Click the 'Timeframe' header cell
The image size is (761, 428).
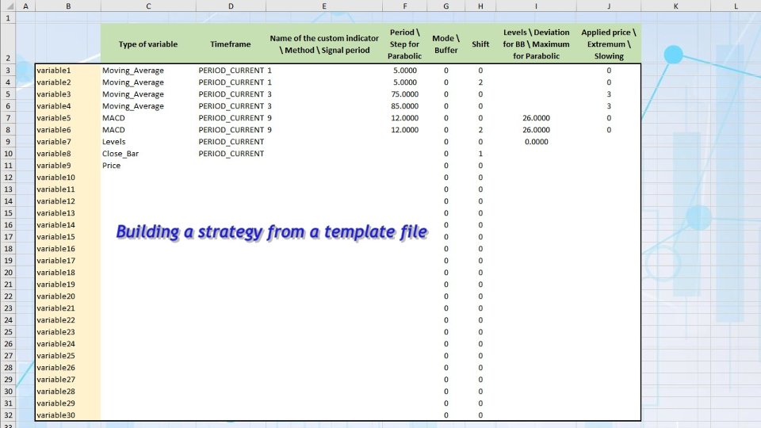(x=231, y=44)
